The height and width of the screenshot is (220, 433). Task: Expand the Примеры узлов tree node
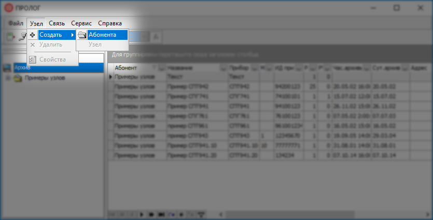[8, 78]
